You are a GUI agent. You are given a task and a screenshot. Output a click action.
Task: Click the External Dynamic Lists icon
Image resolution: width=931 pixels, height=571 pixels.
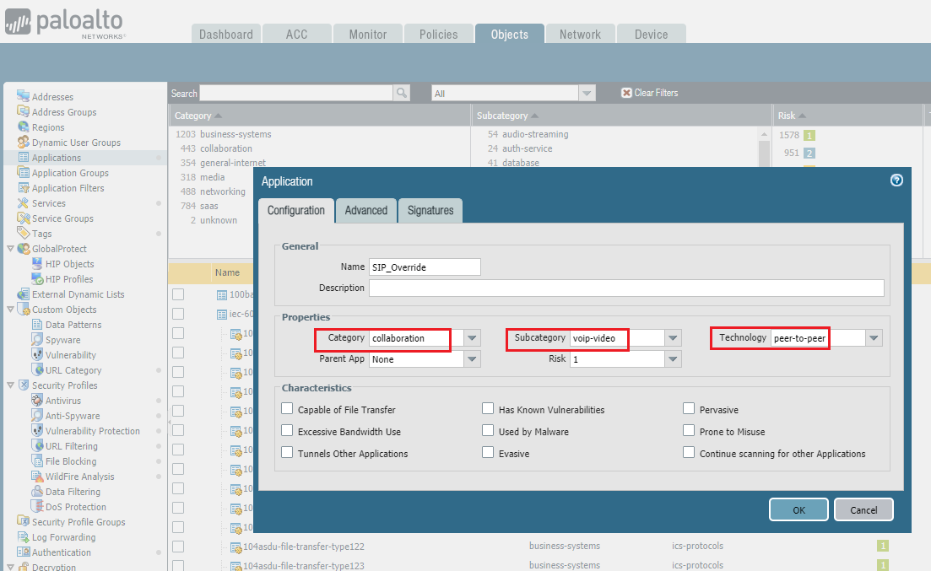click(x=24, y=294)
